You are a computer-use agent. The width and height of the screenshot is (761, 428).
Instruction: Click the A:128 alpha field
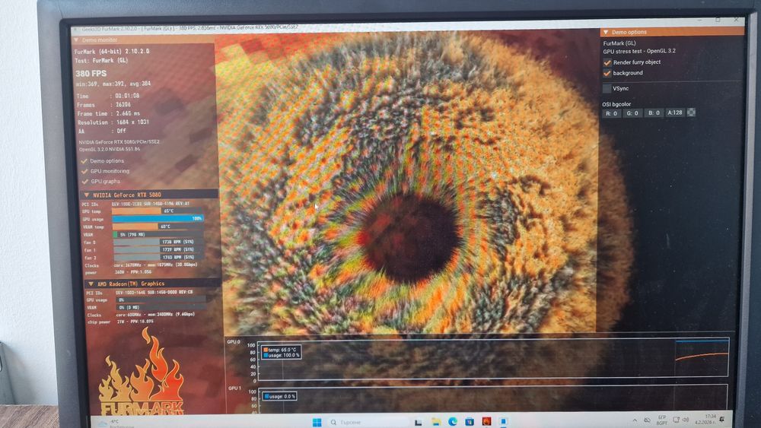click(674, 113)
